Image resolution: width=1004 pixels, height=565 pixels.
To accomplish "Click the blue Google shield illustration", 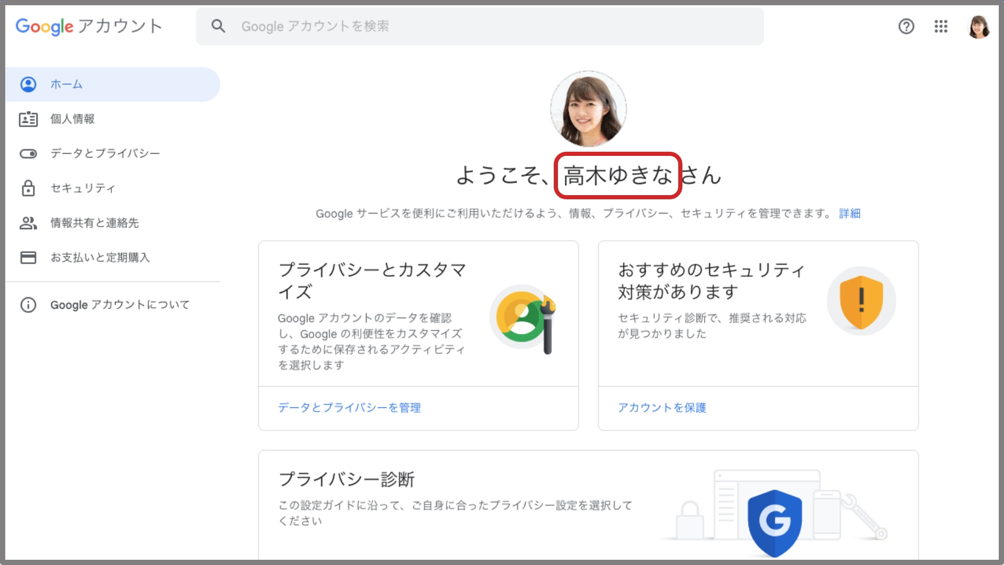I will (x=774, y=523).
